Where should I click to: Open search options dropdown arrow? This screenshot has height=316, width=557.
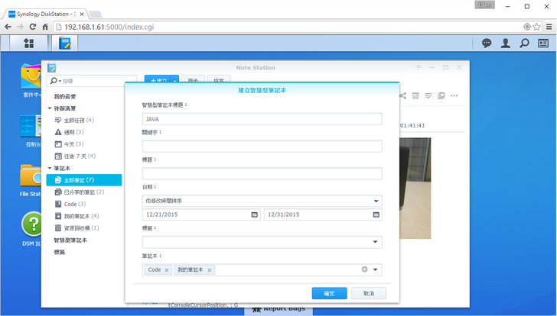pyautogui.click(x=60, y=81)
